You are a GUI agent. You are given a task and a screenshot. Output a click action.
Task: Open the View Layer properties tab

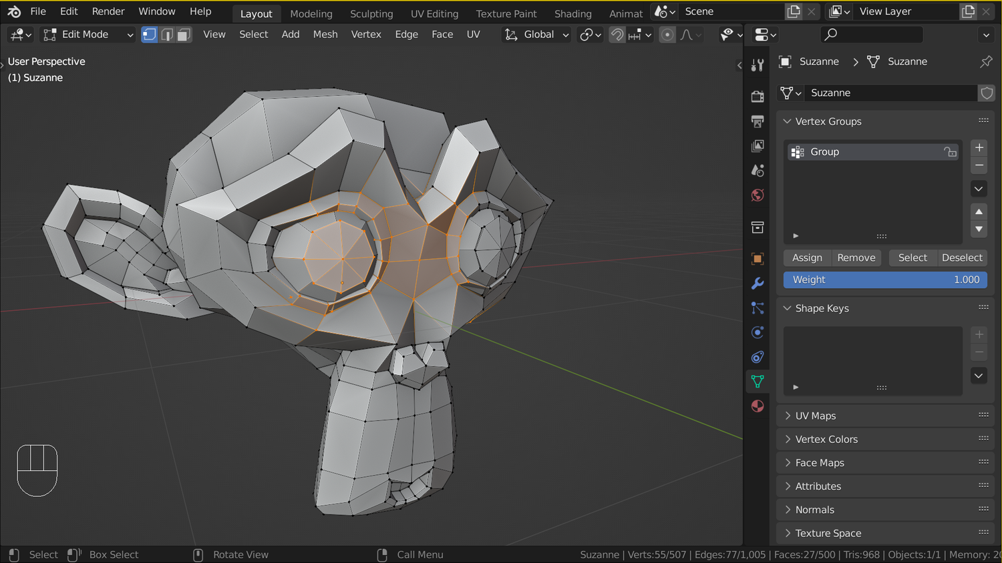pyautogui.click(x=758, y=146)
